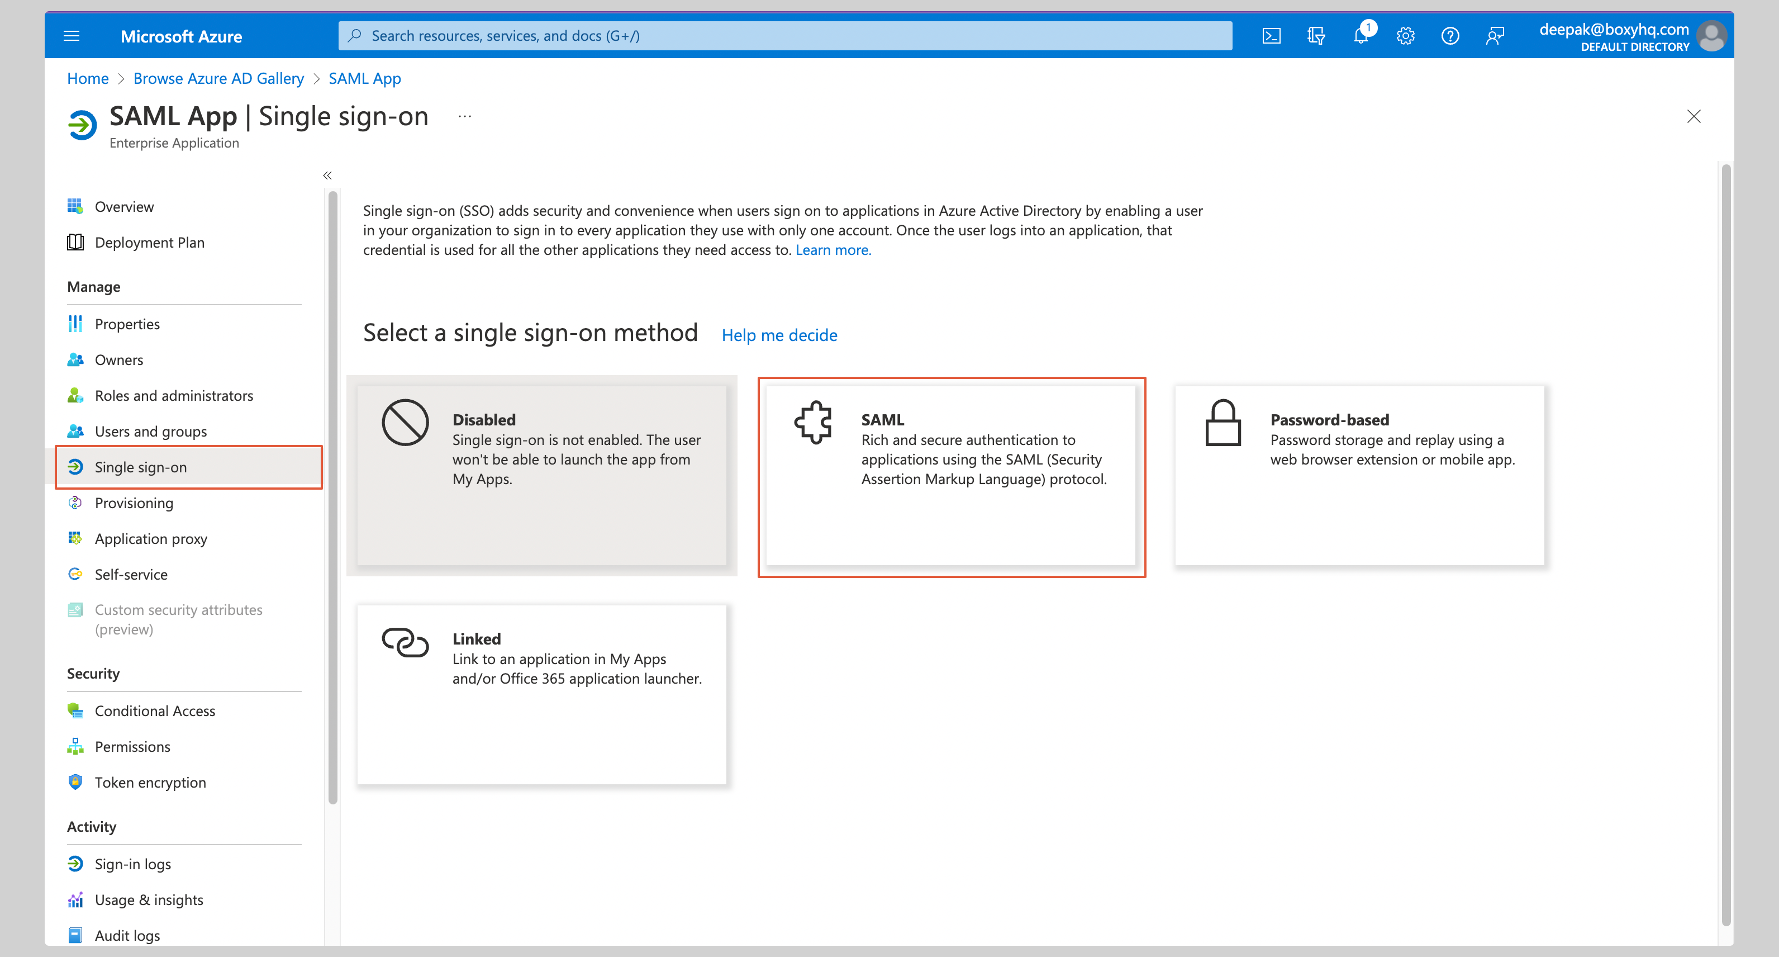Open Usage & insights reports
The image size is (1779, 957).
click(x=149, y=899)
